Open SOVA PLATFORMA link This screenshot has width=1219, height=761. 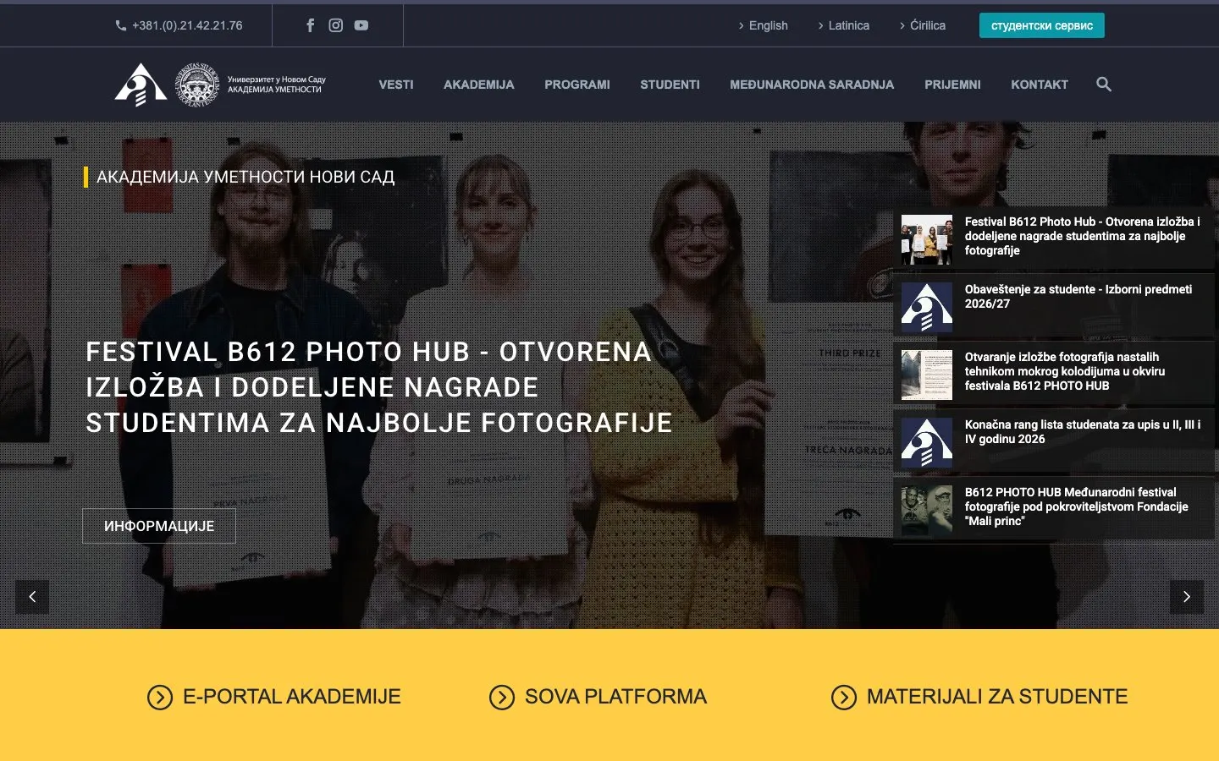click(615, 697)
